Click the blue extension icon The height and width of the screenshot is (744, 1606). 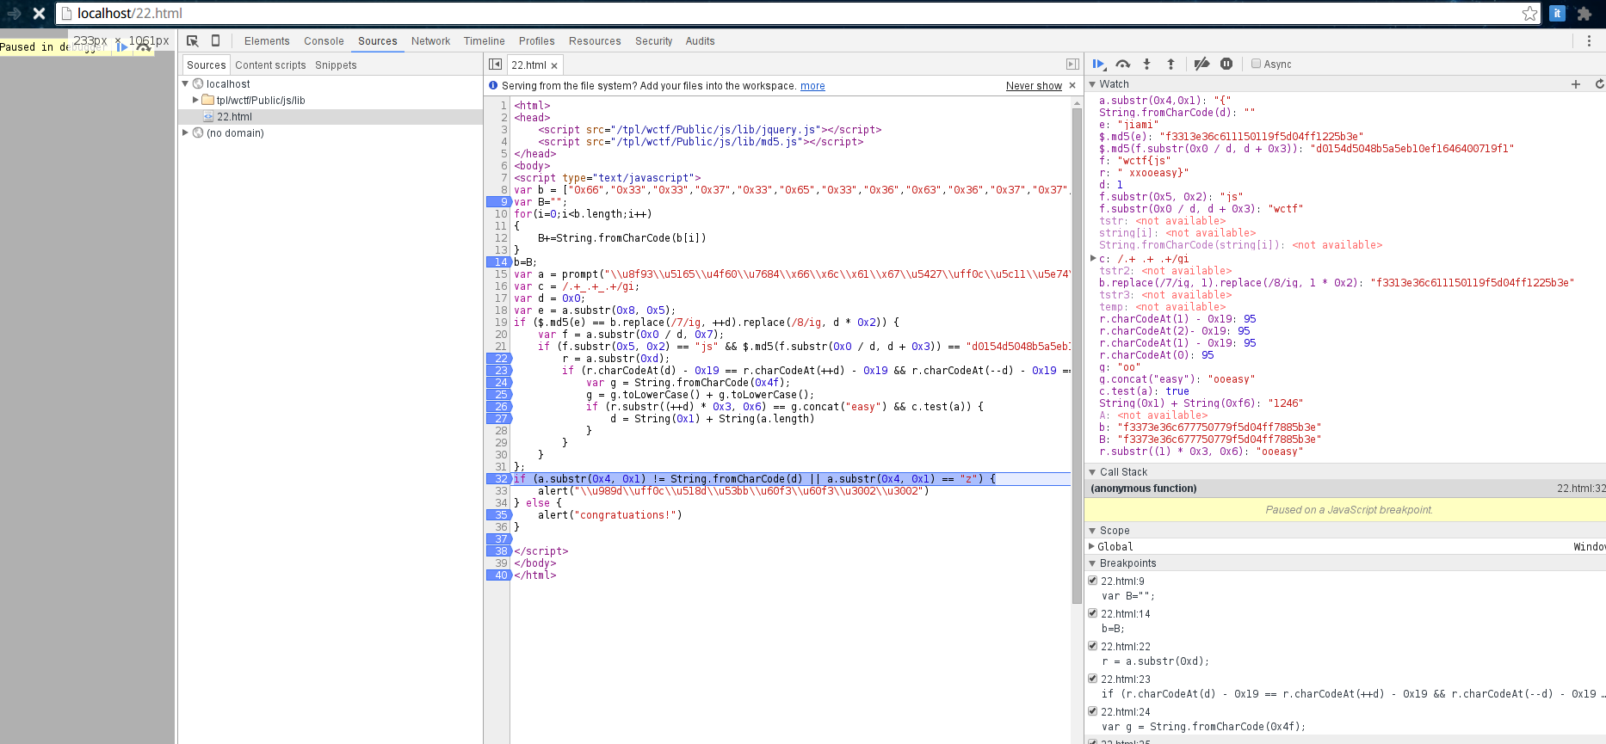coord(1557,13)
